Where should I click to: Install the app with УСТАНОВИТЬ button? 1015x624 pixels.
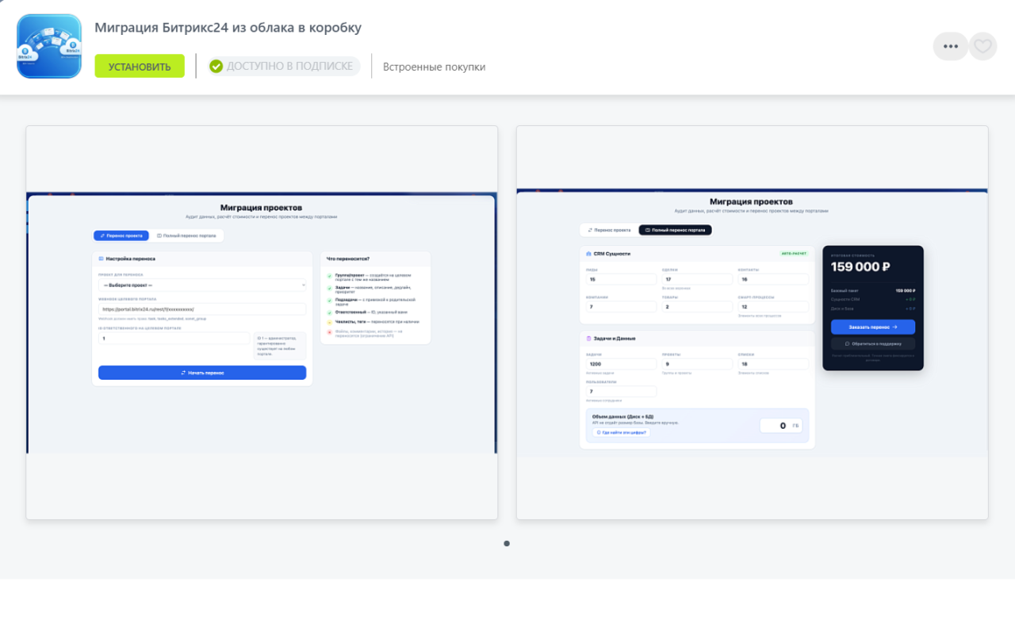pyautogui.click(x=140, y=66)
